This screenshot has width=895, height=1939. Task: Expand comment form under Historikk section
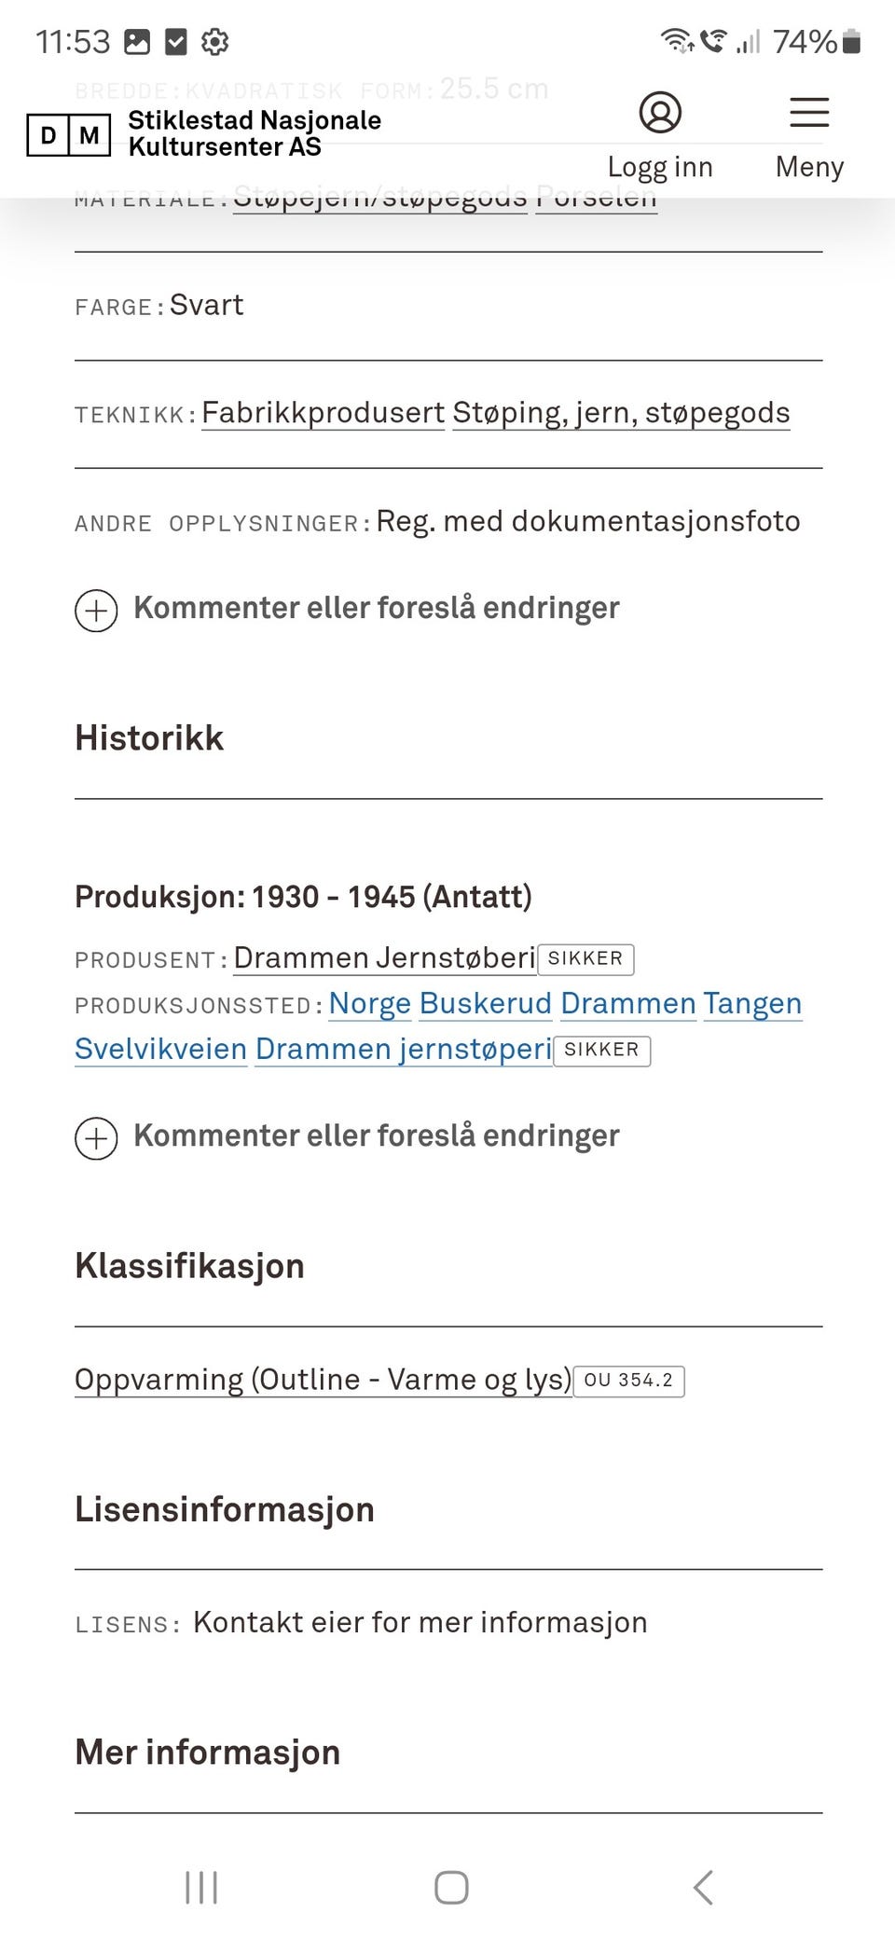coord(376,1136)
